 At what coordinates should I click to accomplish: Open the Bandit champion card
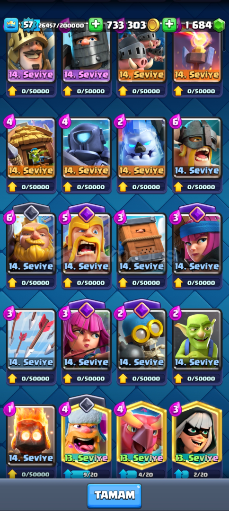[197, 435]
